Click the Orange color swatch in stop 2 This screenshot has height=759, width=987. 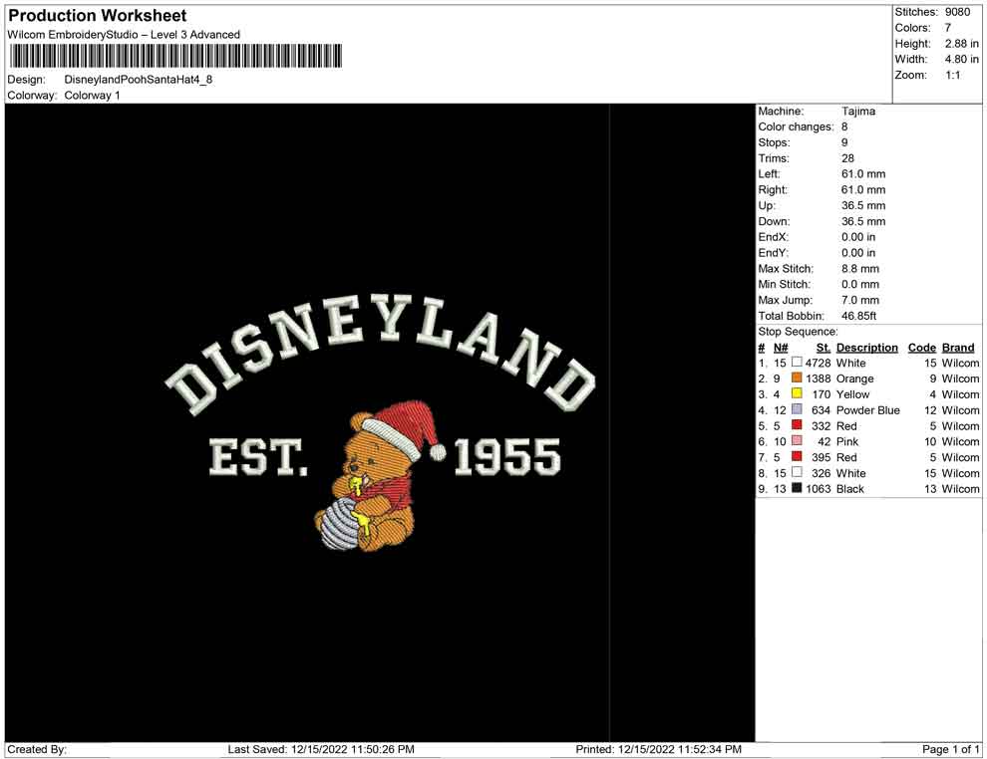click(x=797, y=378)
